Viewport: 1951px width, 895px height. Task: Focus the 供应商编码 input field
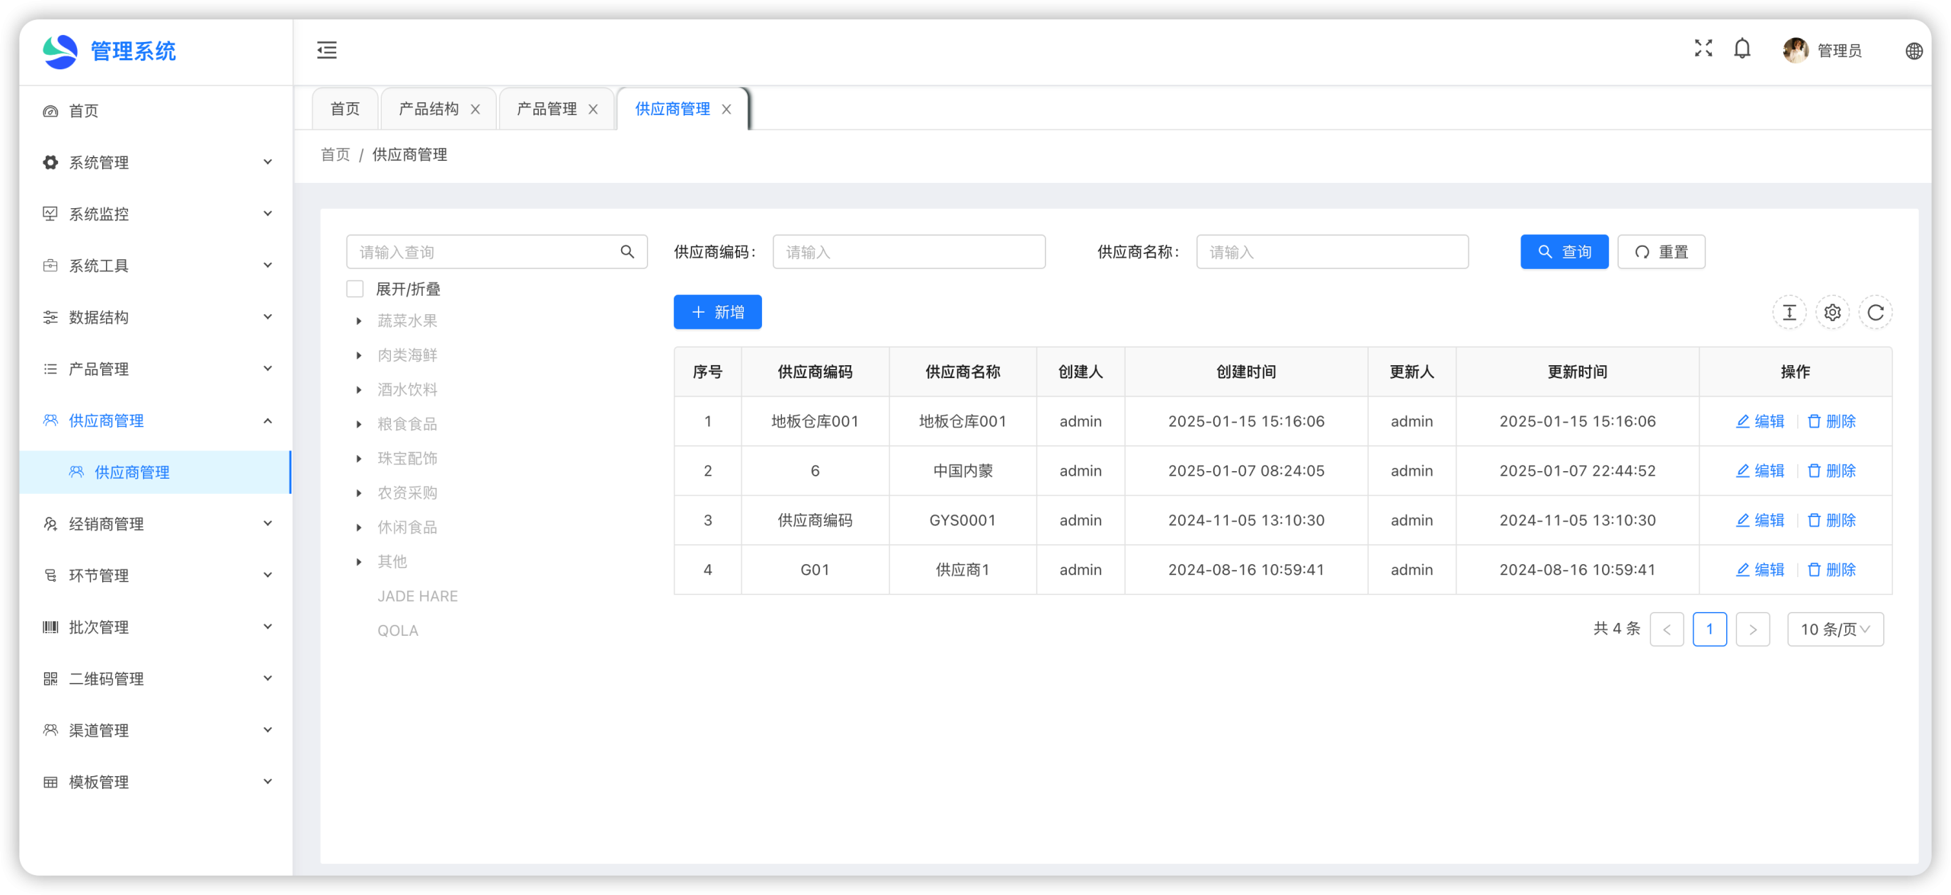pyautogui.click(x=908, y=252)
